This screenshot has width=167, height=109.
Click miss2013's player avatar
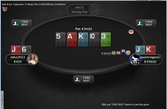tap(32, 59)
